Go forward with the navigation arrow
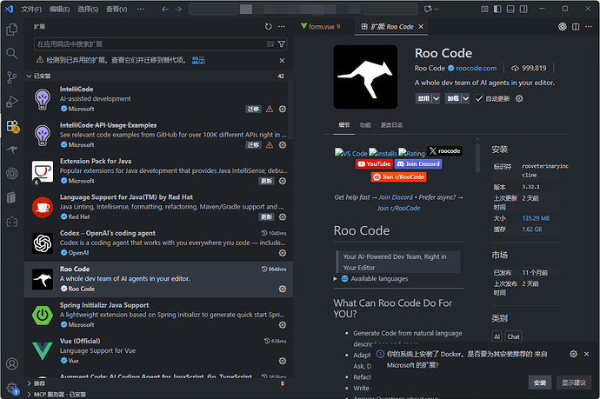 pyautogui.click(x=178, y=9)
